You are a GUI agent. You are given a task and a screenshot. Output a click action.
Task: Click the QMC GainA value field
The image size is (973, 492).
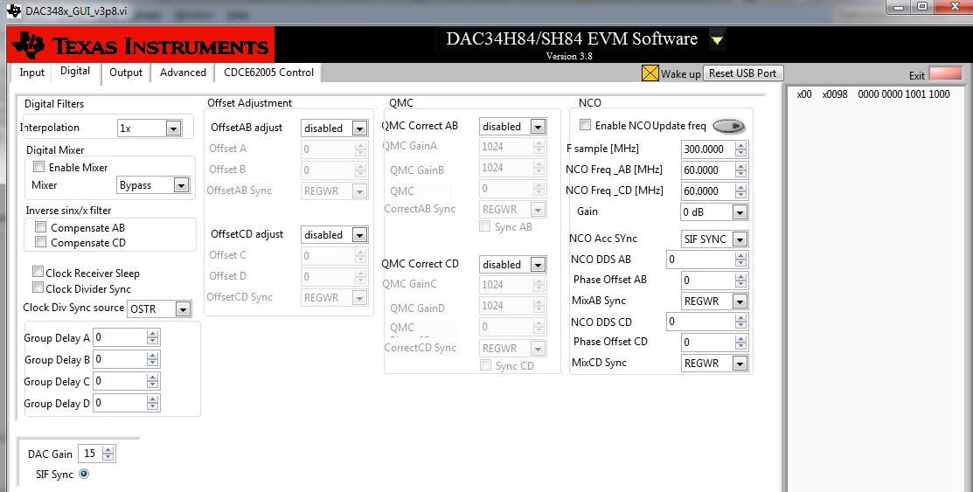[x=506, y=147]
